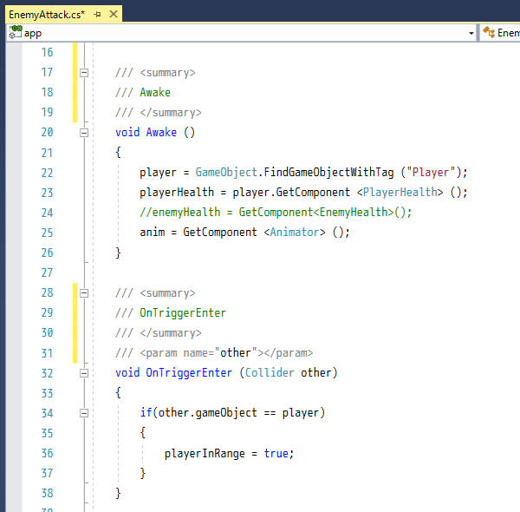Click the PlayerHealth type in line 23
Viewport: 520px width, 512px height.
tap(400, 193)
